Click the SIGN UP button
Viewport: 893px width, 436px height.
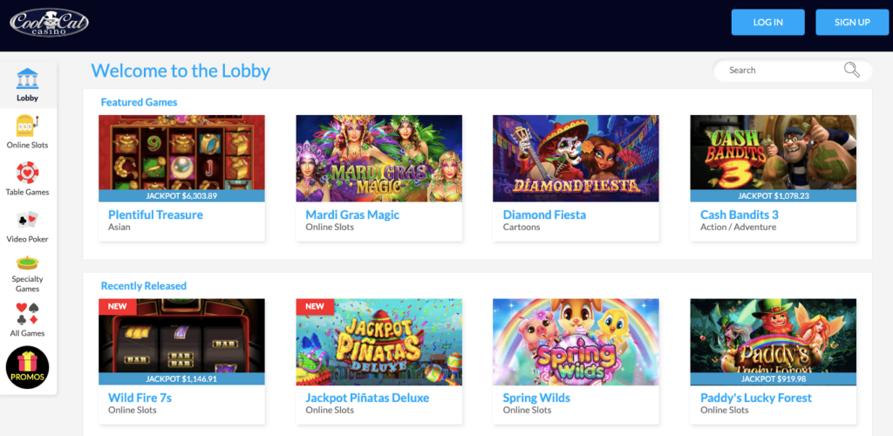click(852, 22)
